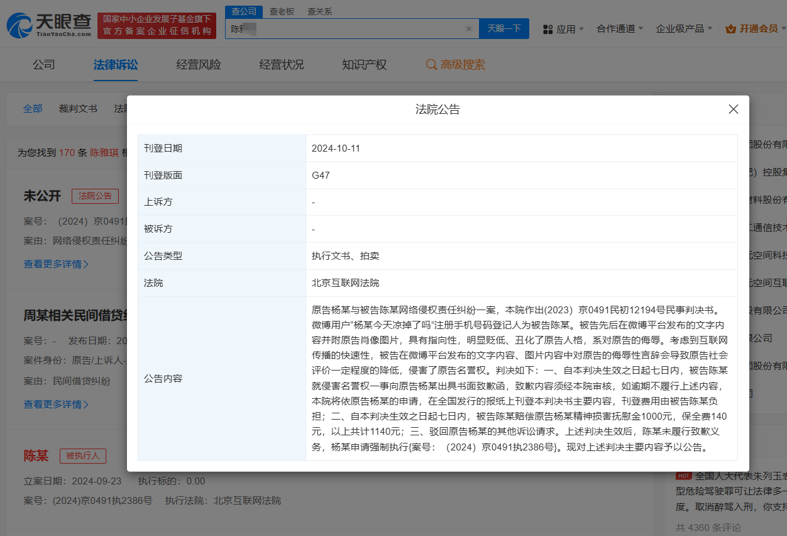Close the 法院公告 dialog
The image size is (787, 536).
(x=733, y=109)
